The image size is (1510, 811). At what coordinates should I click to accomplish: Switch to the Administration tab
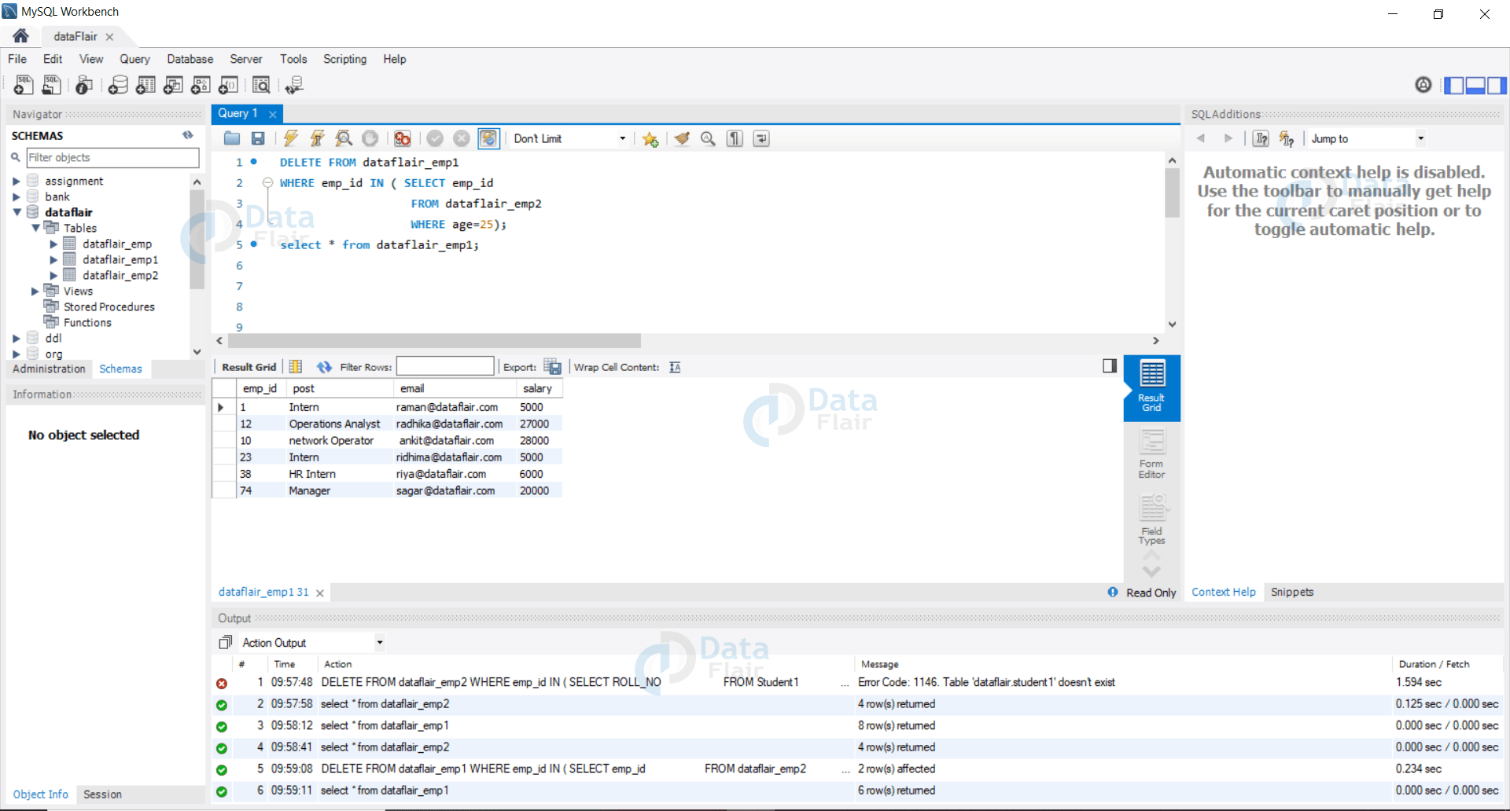(49, 369)
